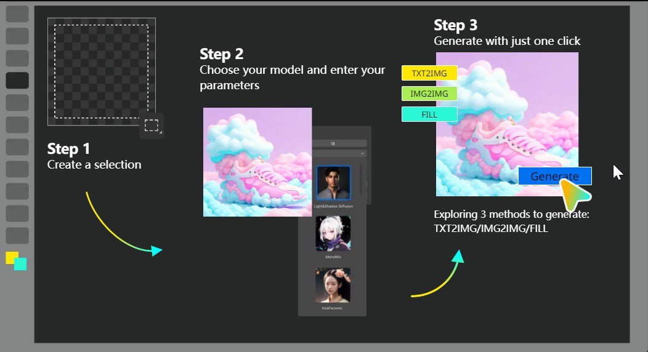This screenshot has width=648, height=352.
Task: Choose the yellow TXT2IMG method button
Action: (x=429, y=73)
